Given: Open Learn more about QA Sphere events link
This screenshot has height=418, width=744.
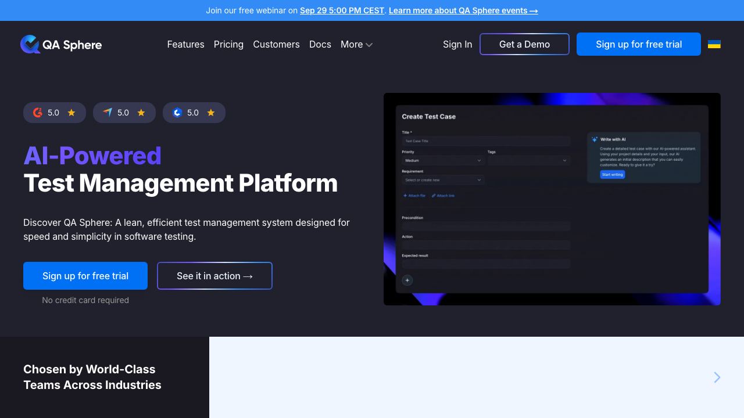Looking at the screenshot, I should coord(463,10).
